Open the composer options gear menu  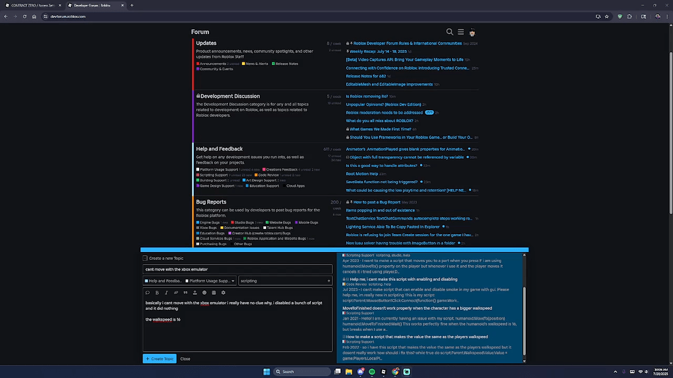[223, 293]
